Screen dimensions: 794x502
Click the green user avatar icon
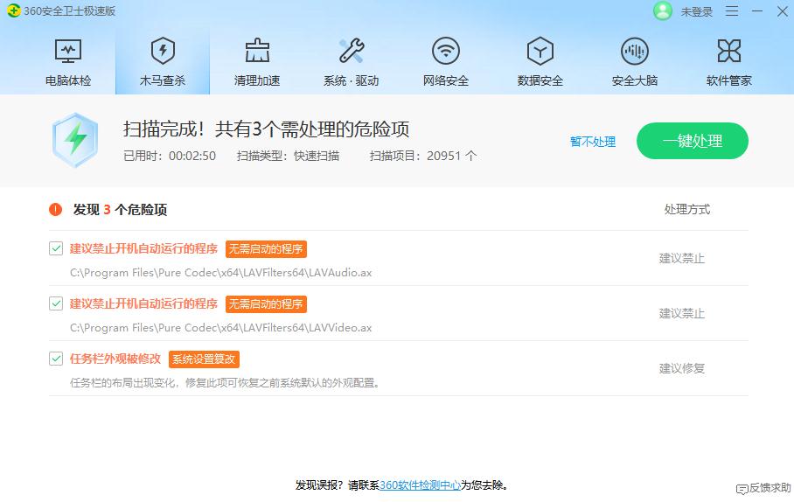click(x=662, y=10)
